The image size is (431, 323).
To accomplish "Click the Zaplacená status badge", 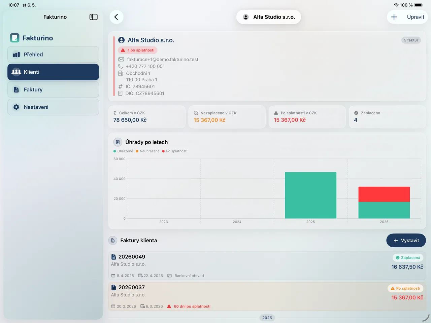I will [x=408, y=258].
